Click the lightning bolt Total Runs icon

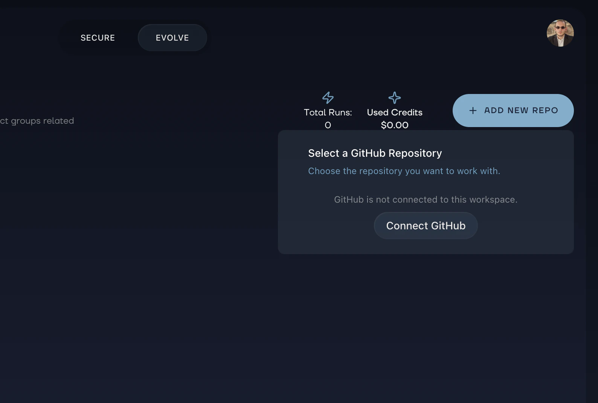pyautogui.click(x=328, y=98)
